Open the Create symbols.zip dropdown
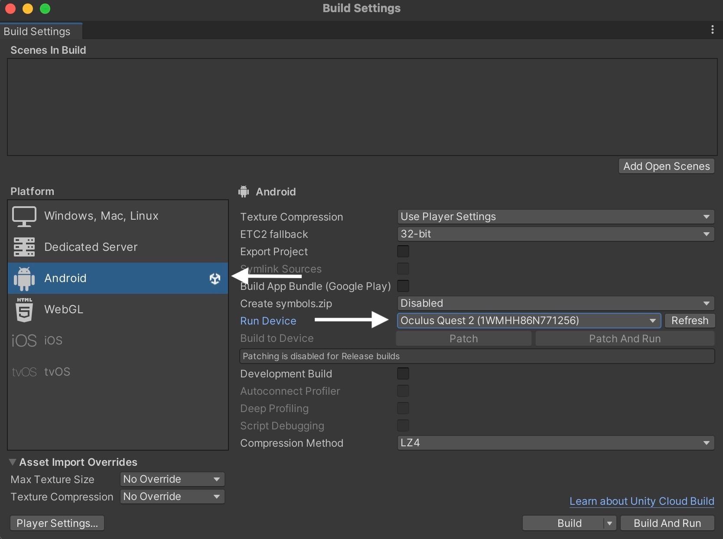The height and width of the screenshot is (539, 723). coord(556,303)
